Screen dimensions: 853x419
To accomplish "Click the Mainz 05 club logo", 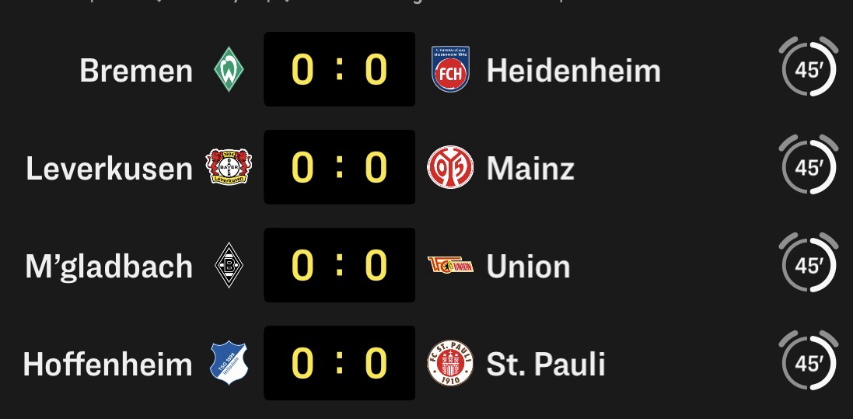I will pyautogui.click(x=449, y=167).
